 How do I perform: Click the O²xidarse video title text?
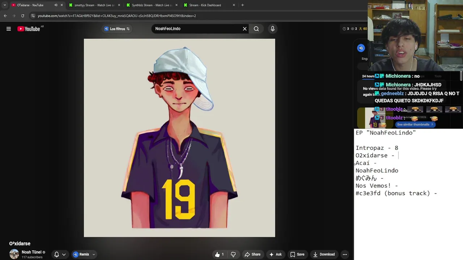point(20,244)
